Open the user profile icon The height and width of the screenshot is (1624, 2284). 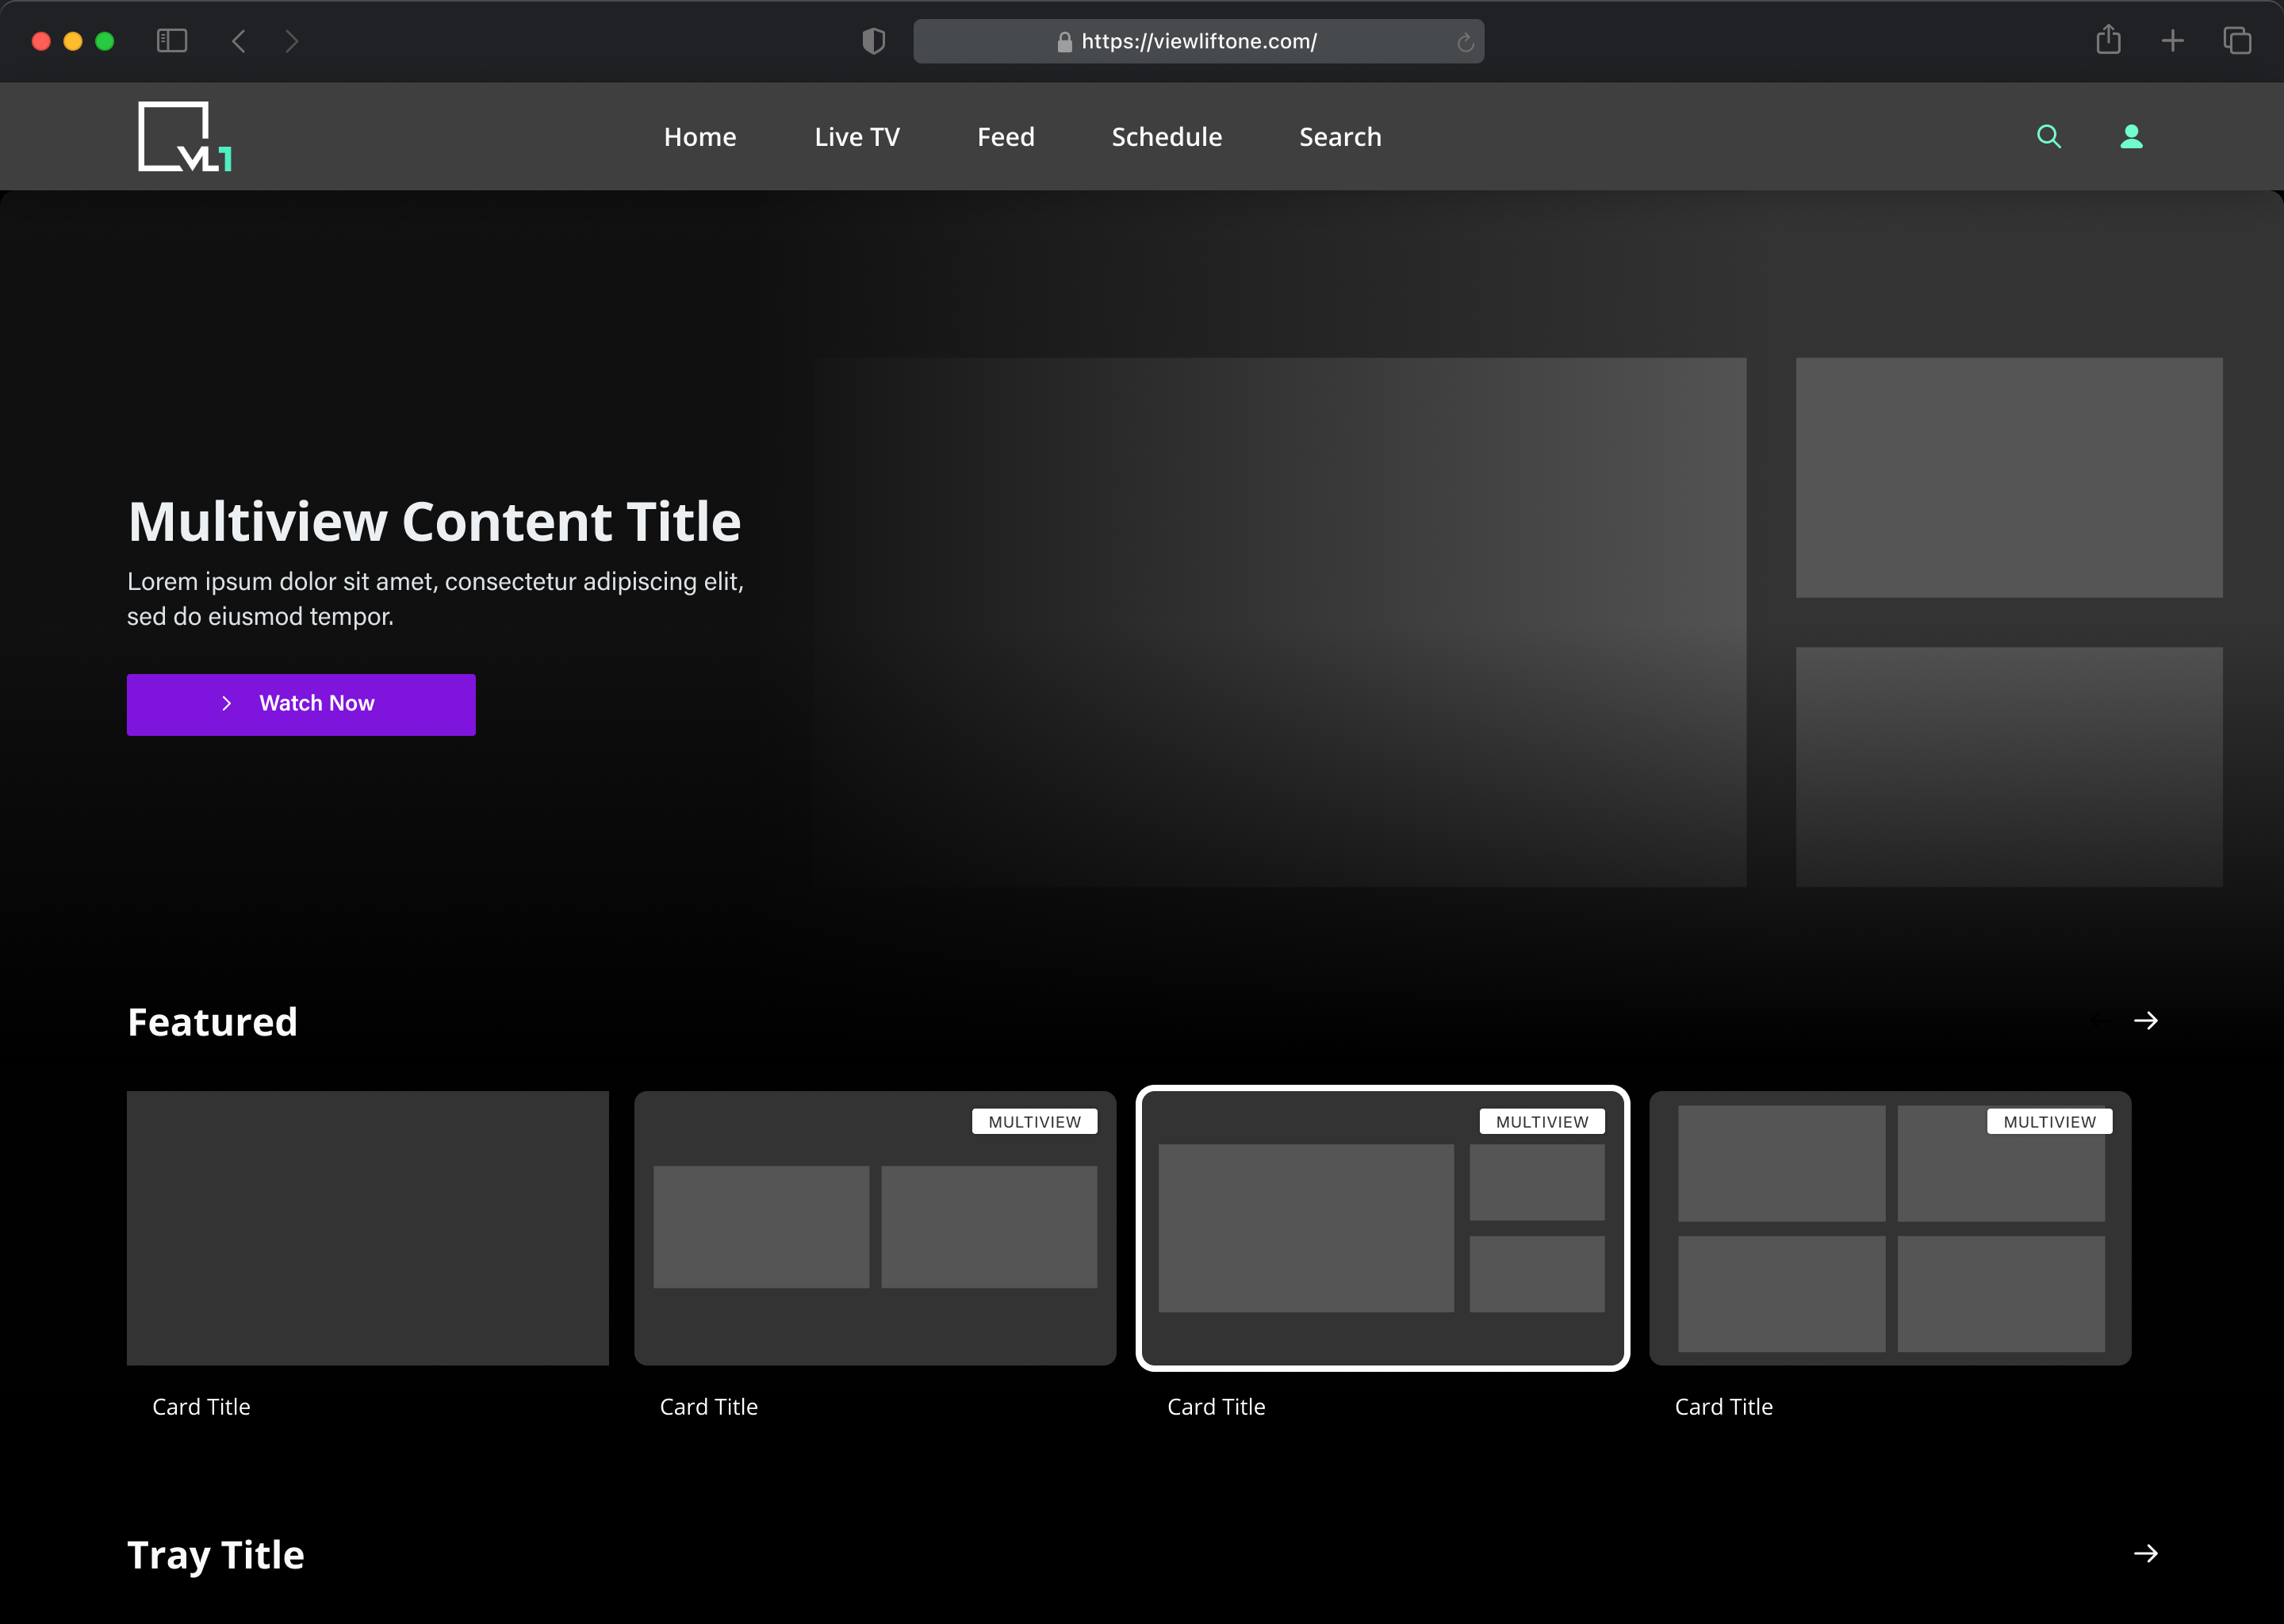point(2131,136)
